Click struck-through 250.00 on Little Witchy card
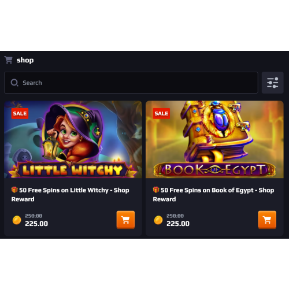The height and width of the screenshot is (289, 289). [34, 216]
